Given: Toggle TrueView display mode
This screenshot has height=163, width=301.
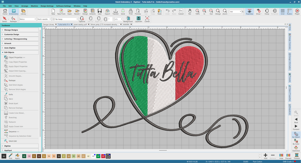Looking at the screenshot, I should [249, 12].
